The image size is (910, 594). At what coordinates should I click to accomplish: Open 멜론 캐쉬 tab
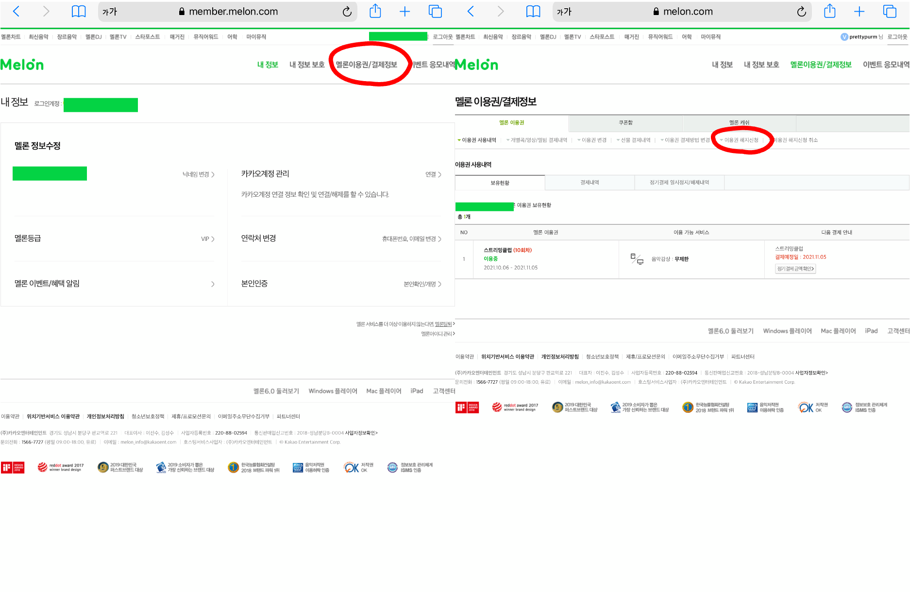click(739, 123)
